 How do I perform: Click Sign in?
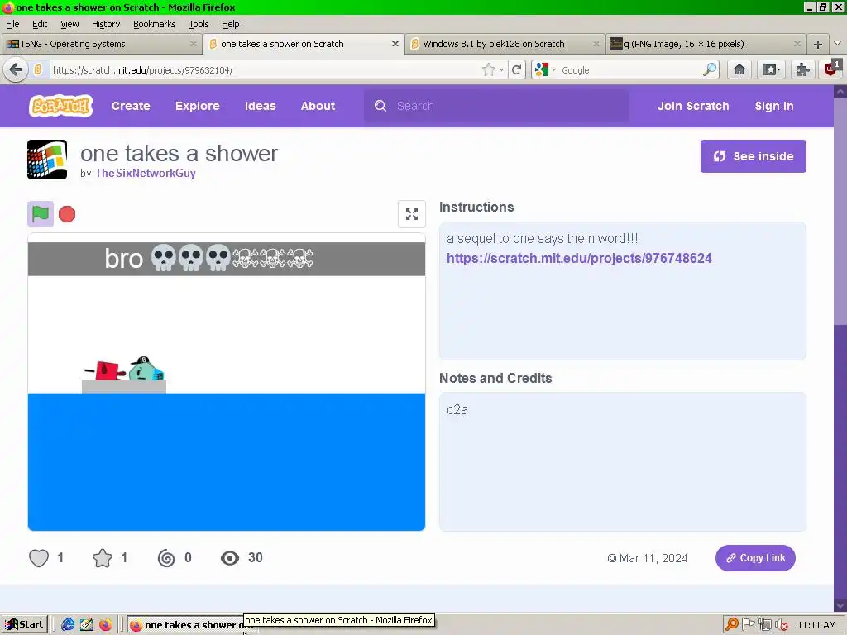point(774,106)
